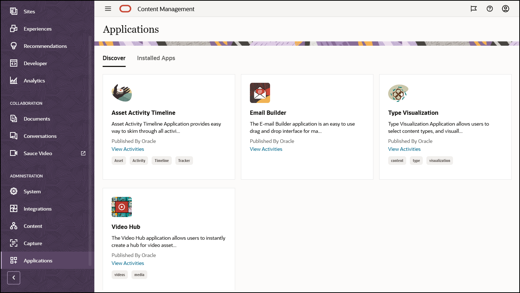Click the Conversations chat icon
This screenshot has height=293, width=520.
(14, 136)
